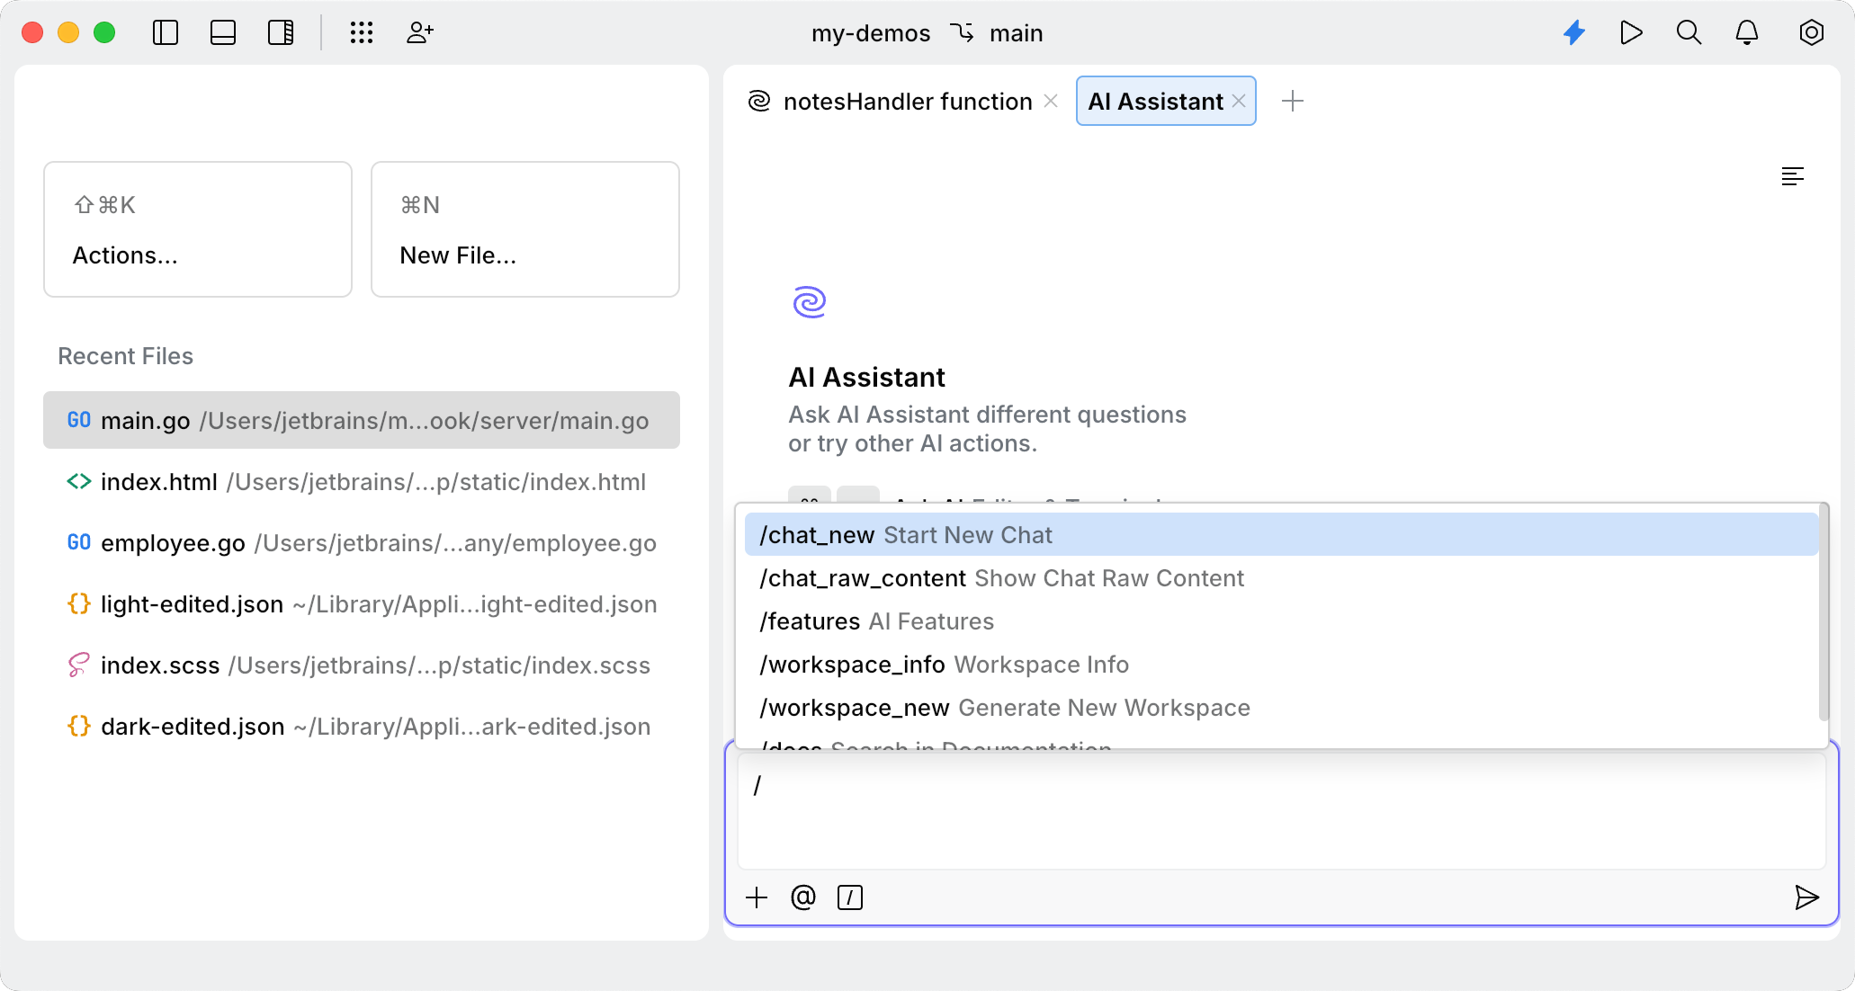Viewport: 1855px width, 991px height.
Task: Close the AI Assistant tab
Action: click(1239, 102)
